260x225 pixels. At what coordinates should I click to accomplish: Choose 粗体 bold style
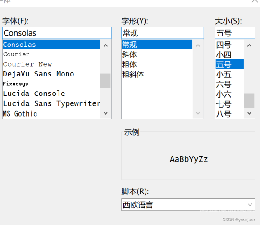coord(157,64)
